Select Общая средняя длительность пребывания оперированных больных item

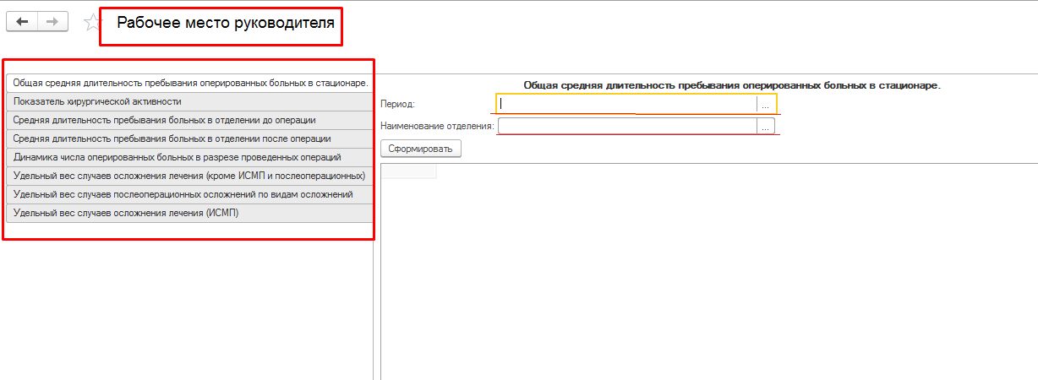pyautogui.click(x=190, y=83)
